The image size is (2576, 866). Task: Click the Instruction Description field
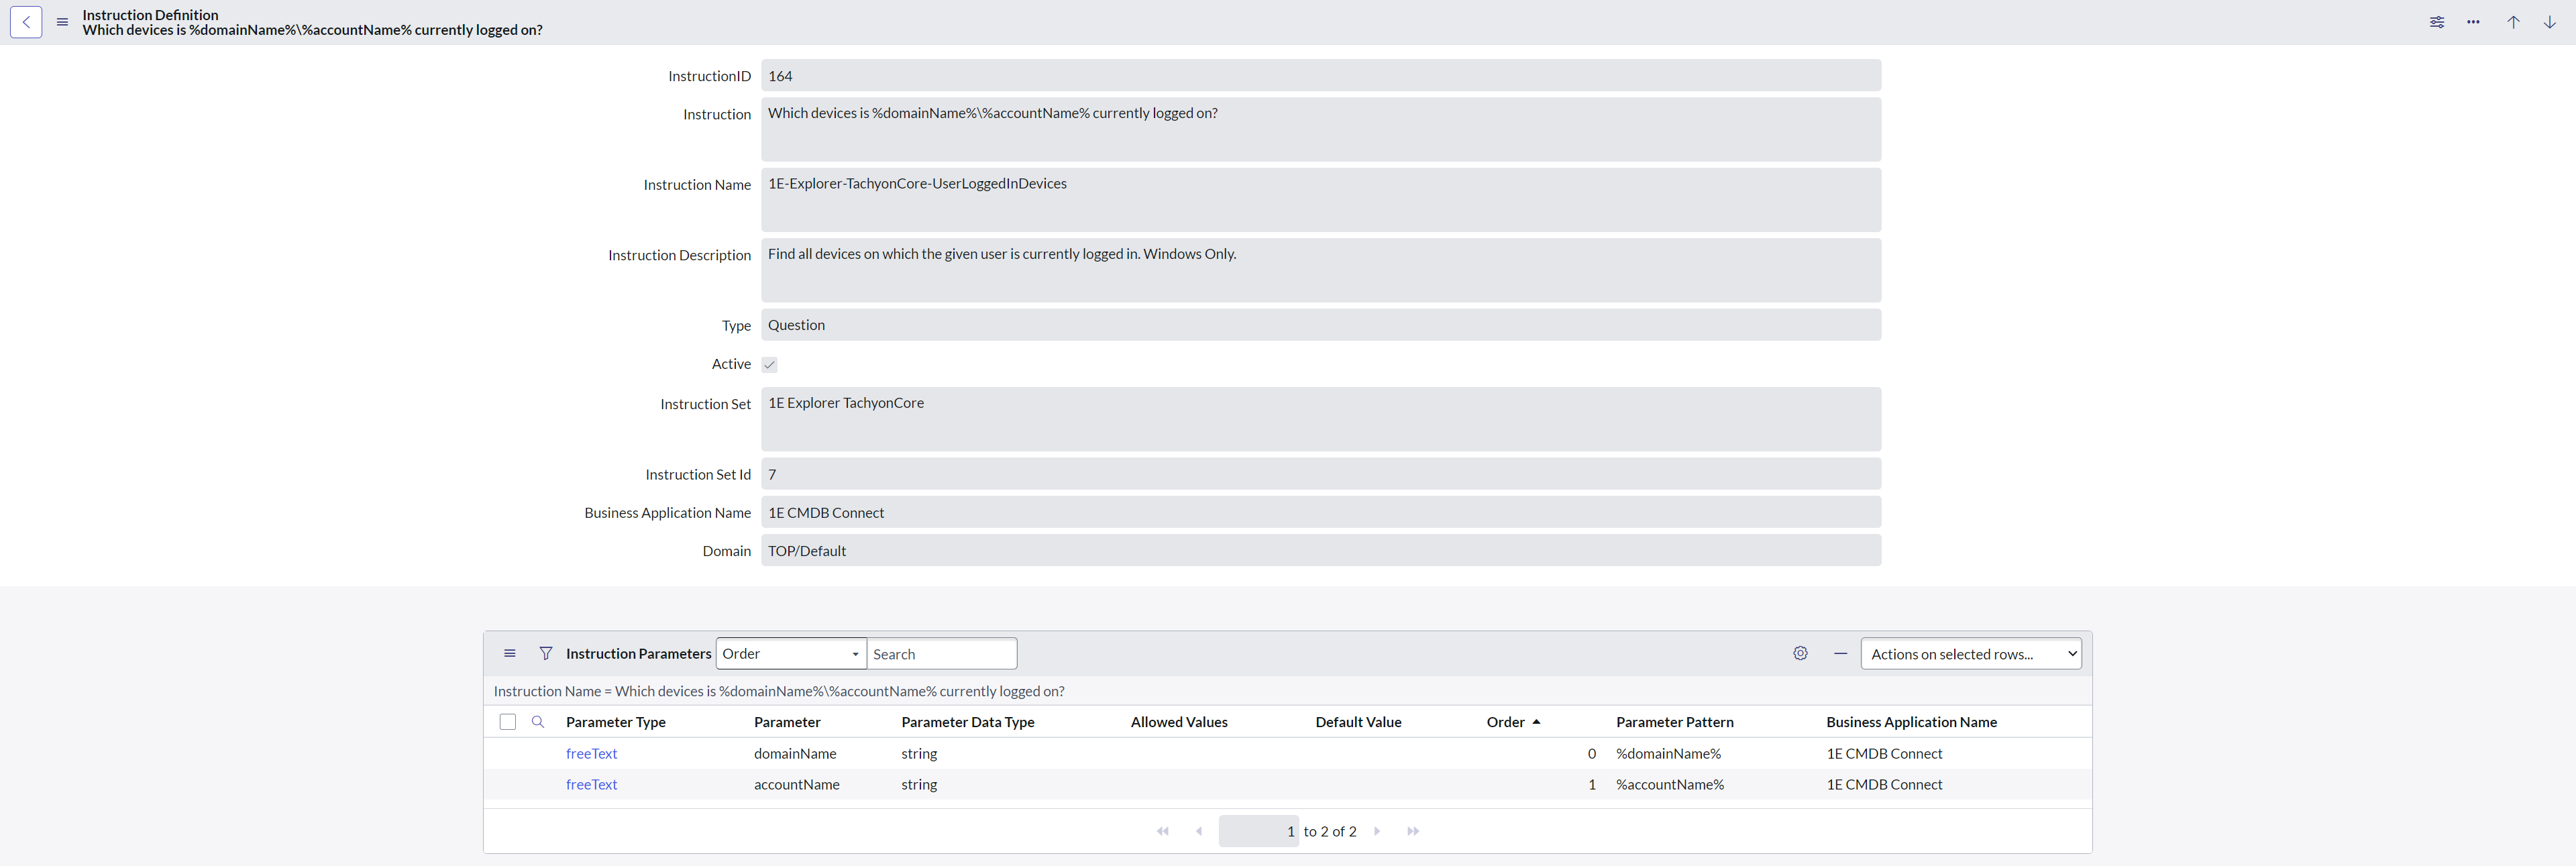pyautogui.click(x=1321, y=270)
